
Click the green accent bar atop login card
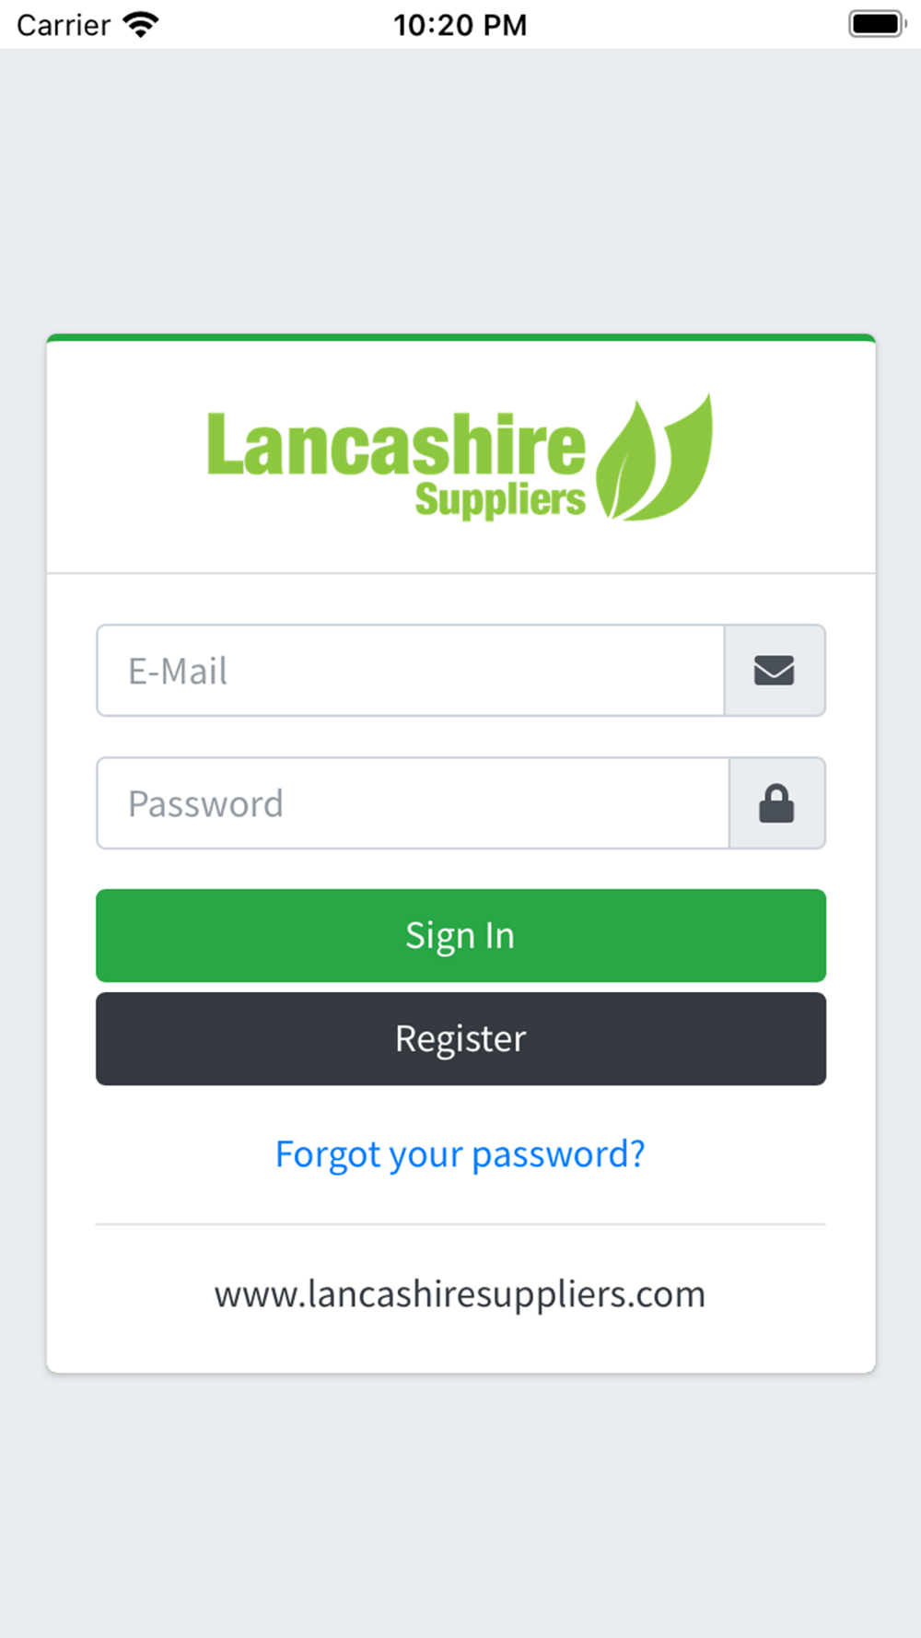click(460, 337)
